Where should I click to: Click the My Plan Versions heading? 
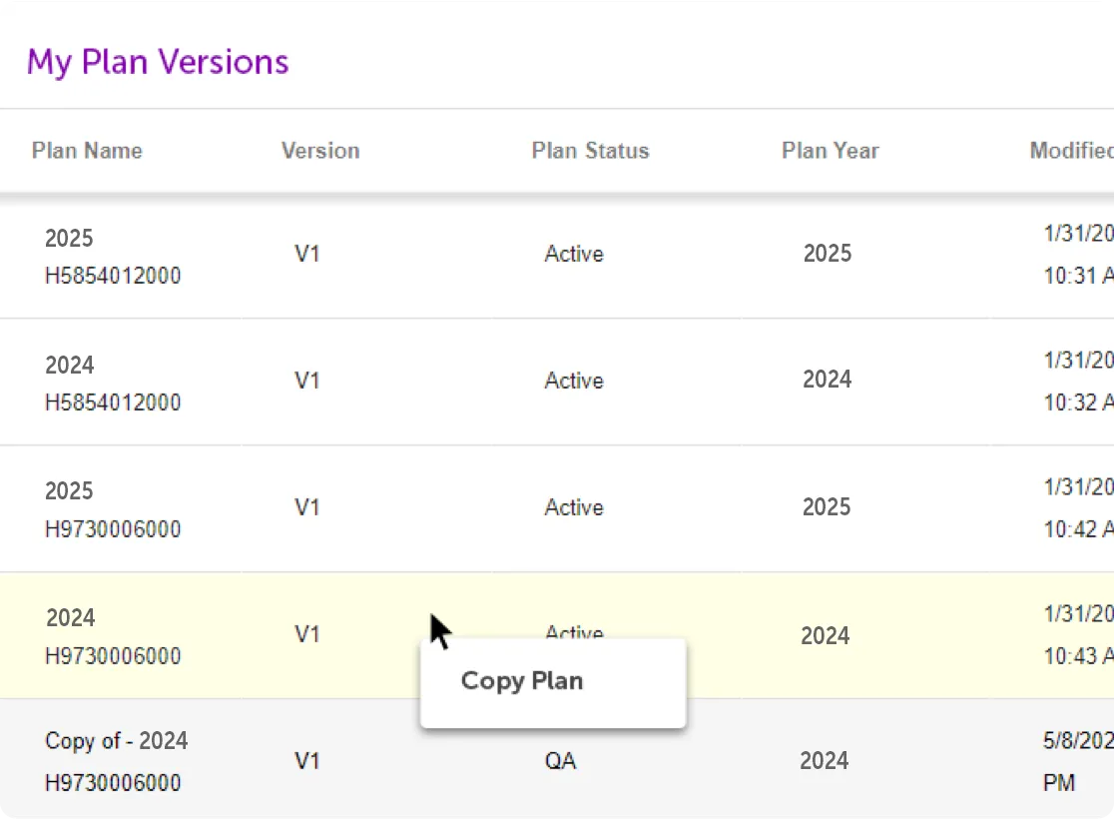[158, 62]
